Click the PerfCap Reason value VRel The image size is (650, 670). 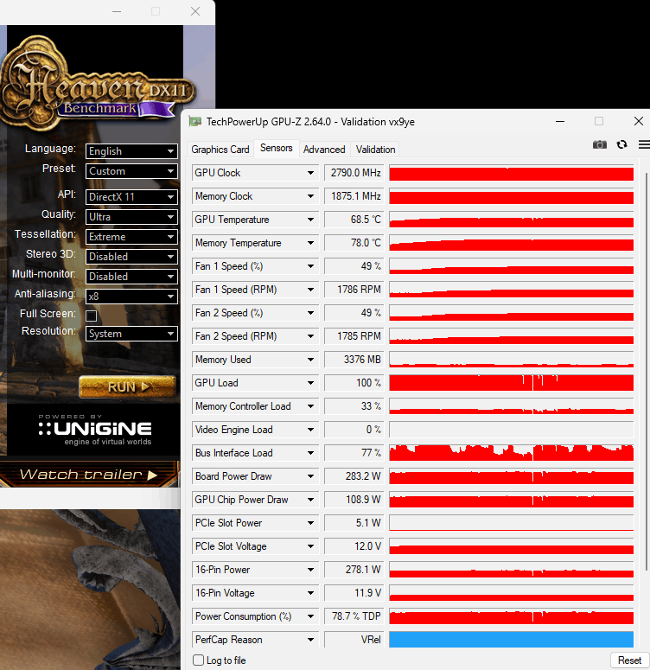pos(354,640)
